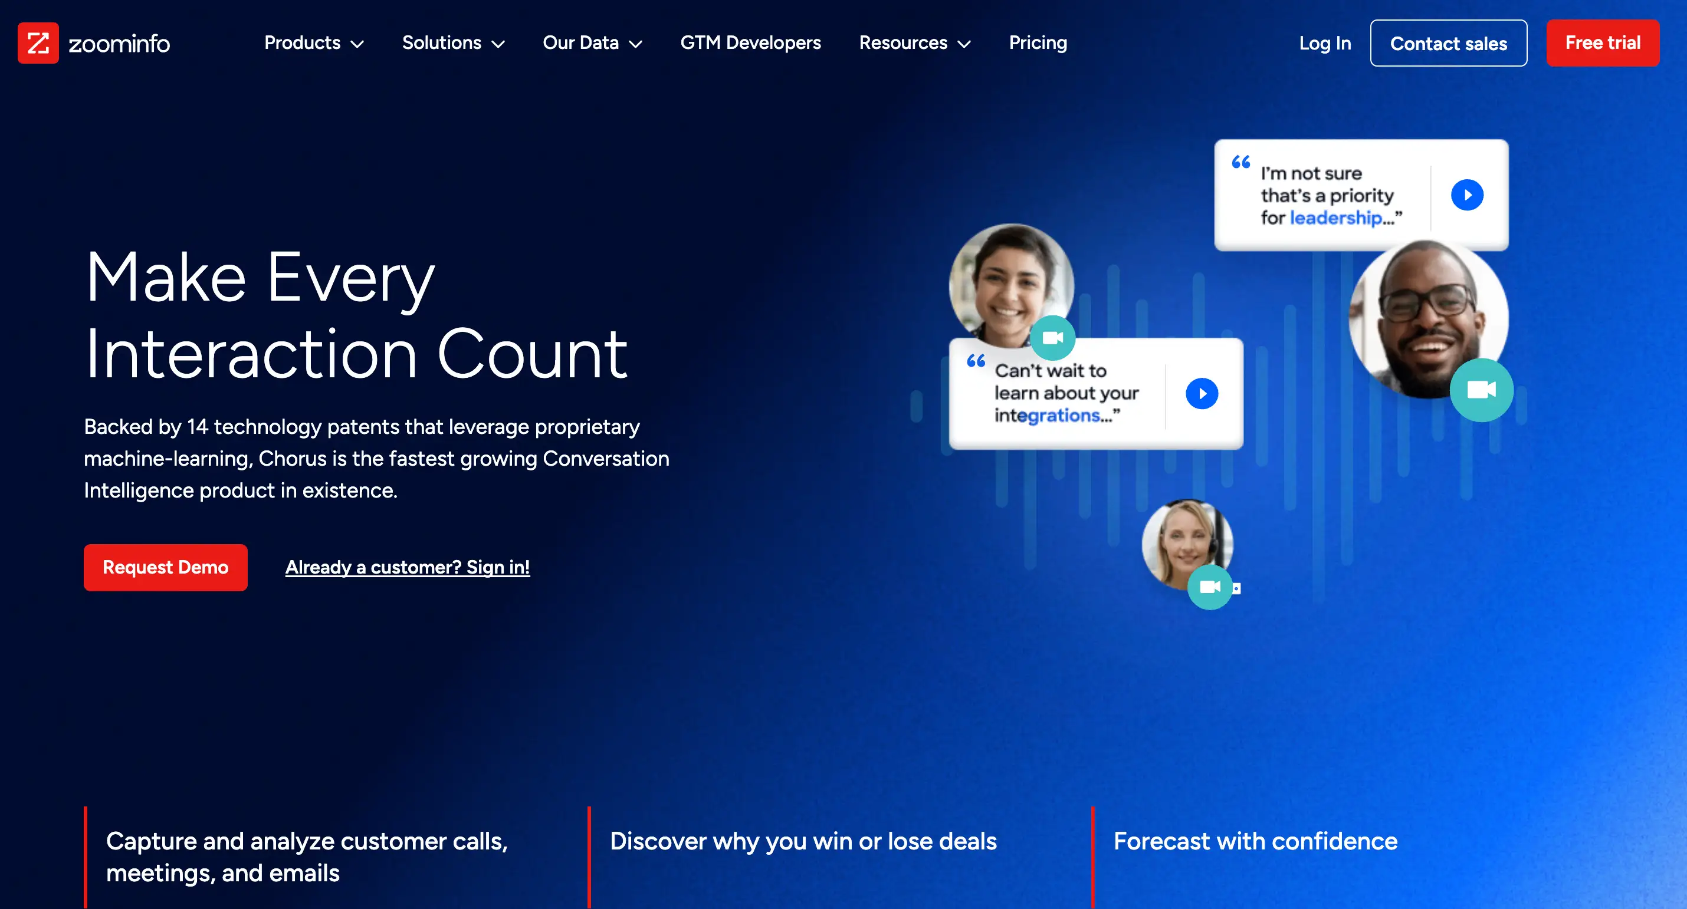Click the zoominfo wordmark text
1687x909 pixels.
click(x=119, y=44)
